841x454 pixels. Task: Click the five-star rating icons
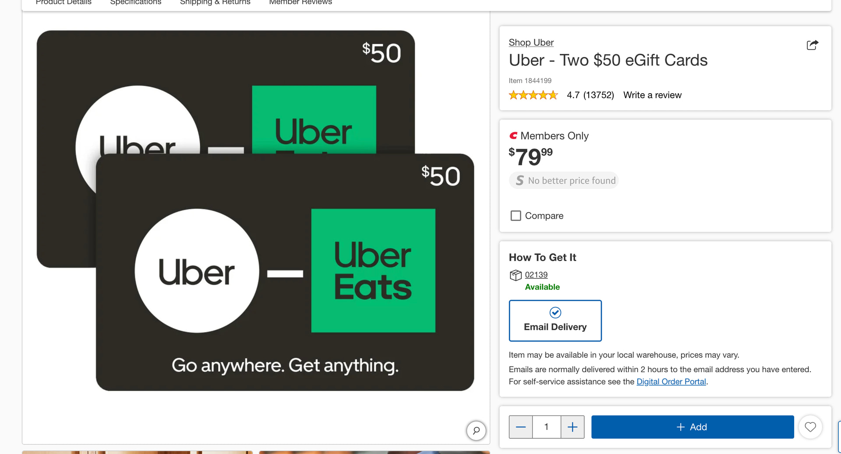[533, 95]
